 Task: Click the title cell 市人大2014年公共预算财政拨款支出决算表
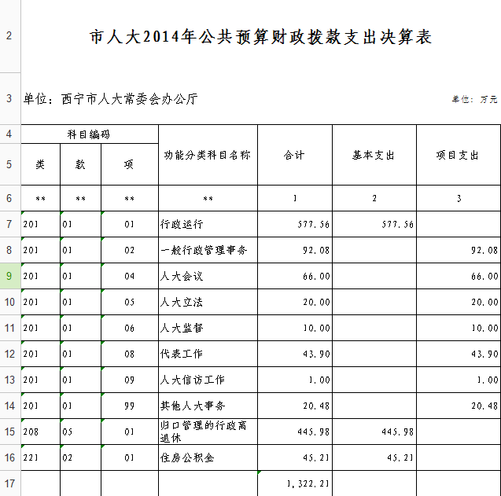click(260, 37)
